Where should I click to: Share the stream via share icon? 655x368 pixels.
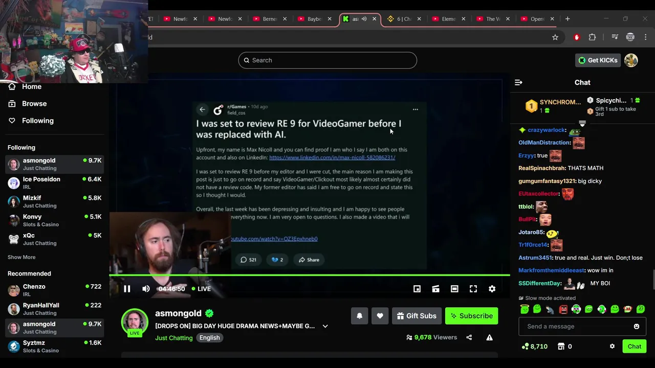pos(469,337)
